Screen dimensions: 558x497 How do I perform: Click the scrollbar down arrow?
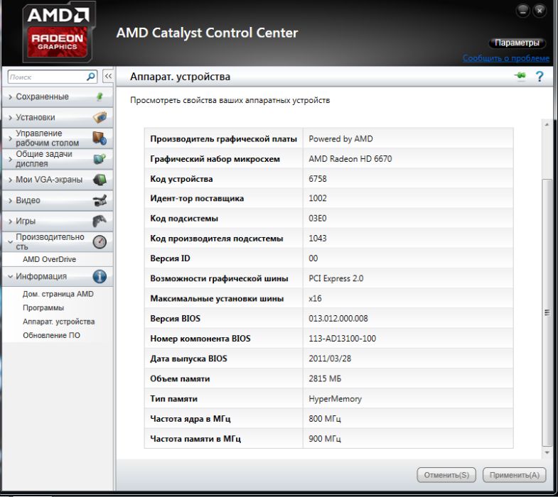click(547, 452)
